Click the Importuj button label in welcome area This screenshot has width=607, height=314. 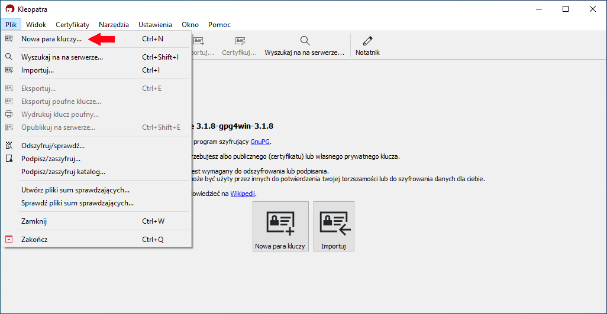coord(333,246)
